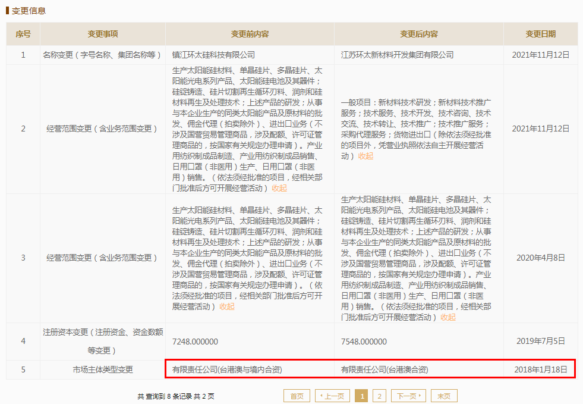Click the 变更前内容 column header

click(x=250, y=34)
